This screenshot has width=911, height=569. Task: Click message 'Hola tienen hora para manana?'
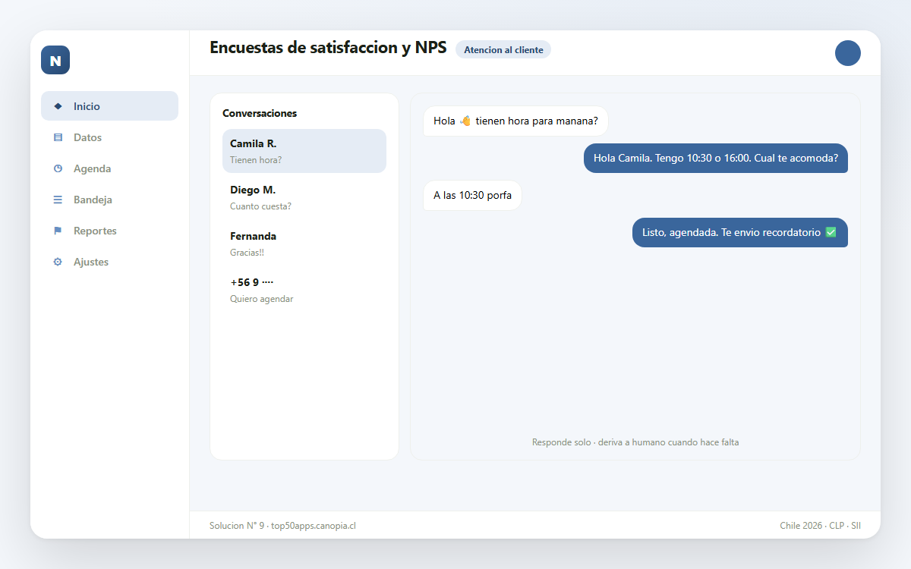(x=515, y=121)
